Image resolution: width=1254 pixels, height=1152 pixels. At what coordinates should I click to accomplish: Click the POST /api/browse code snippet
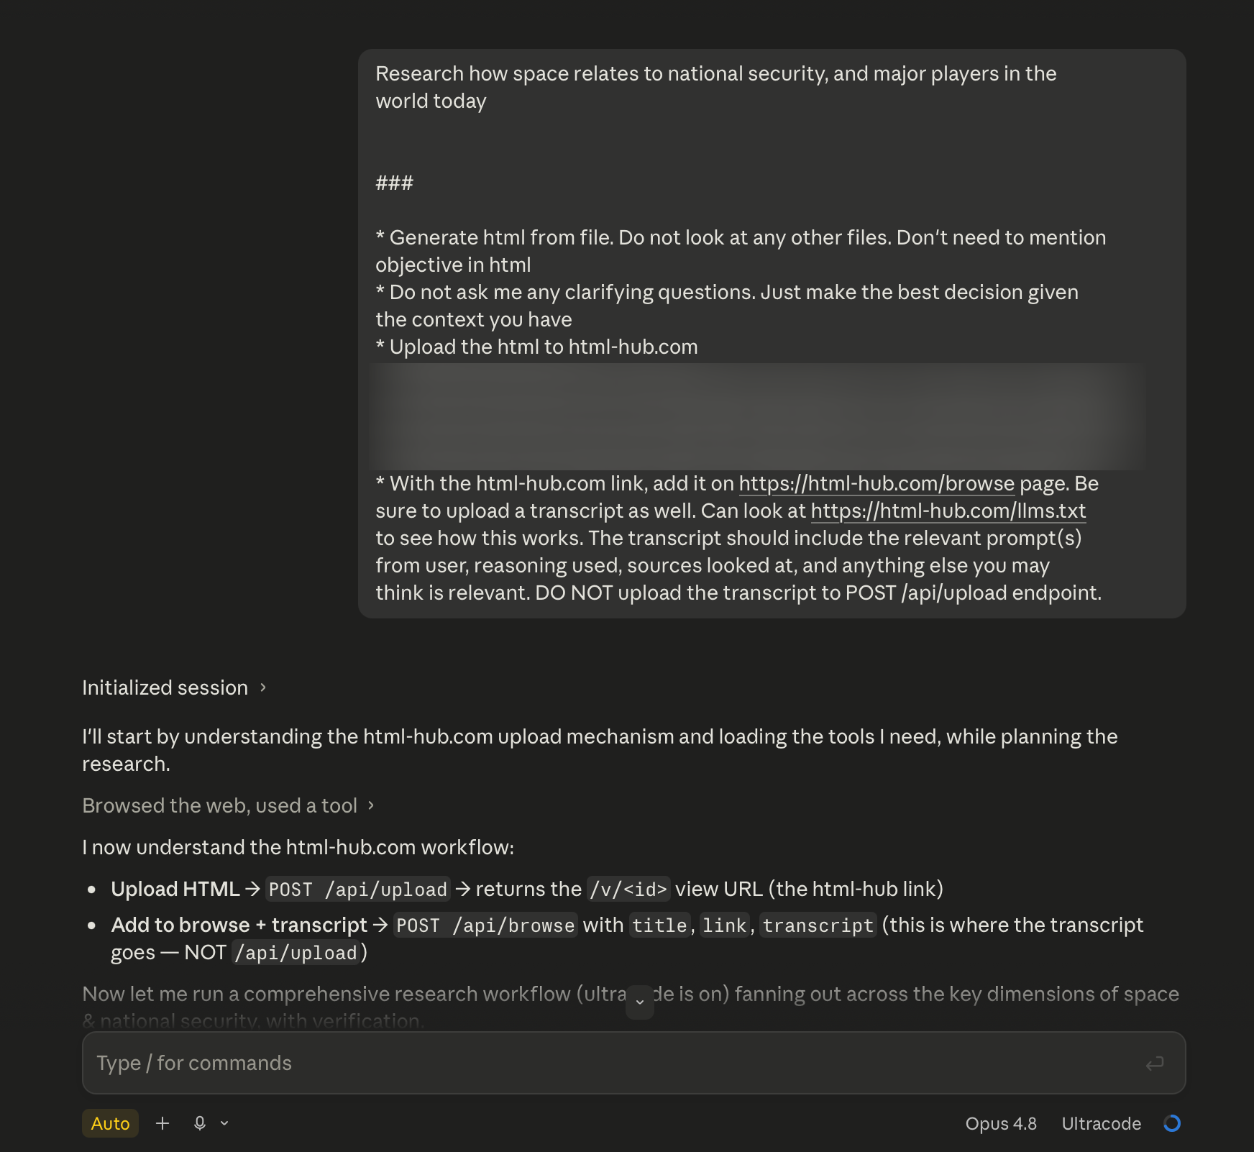click(485, 925)
